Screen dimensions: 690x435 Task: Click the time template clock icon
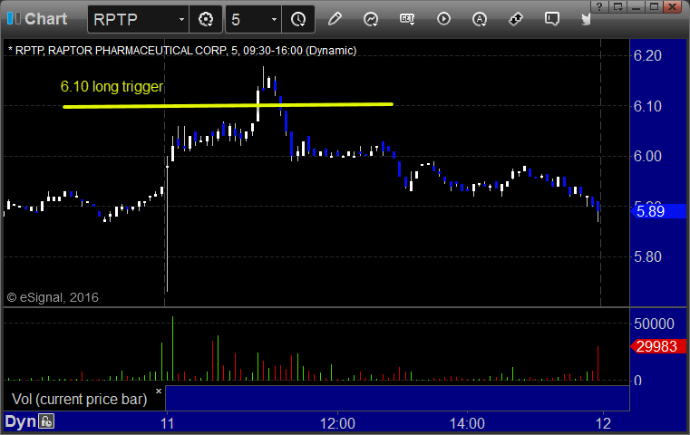(298, 19)
